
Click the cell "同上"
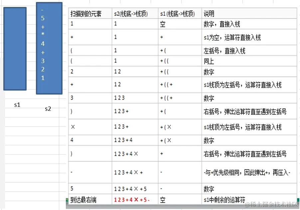point(249,61)
